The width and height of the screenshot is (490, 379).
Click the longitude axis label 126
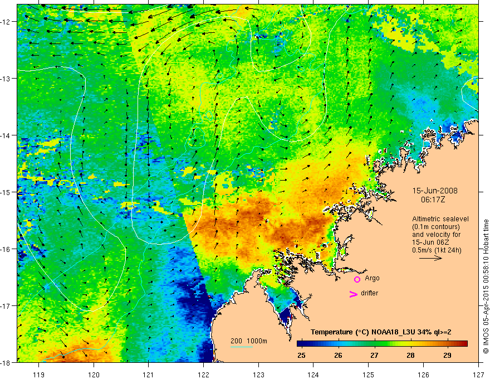point(423,375)
